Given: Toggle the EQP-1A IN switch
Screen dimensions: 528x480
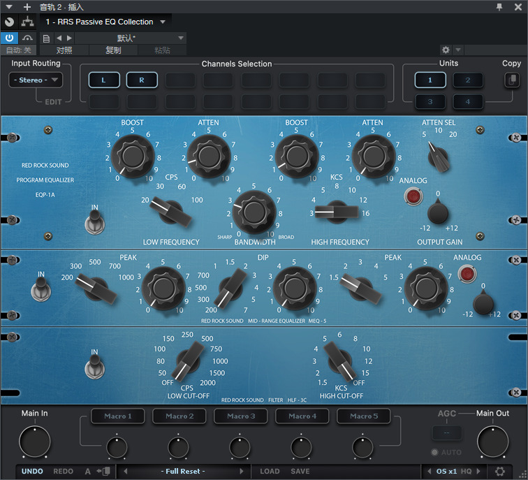Looking at the screenshot, I should pos(94,221).
